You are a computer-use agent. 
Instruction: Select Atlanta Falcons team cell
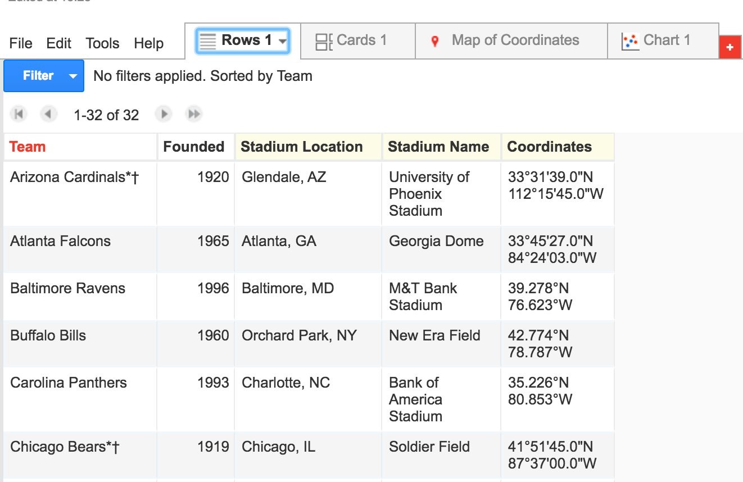click(x=80, y=250)
